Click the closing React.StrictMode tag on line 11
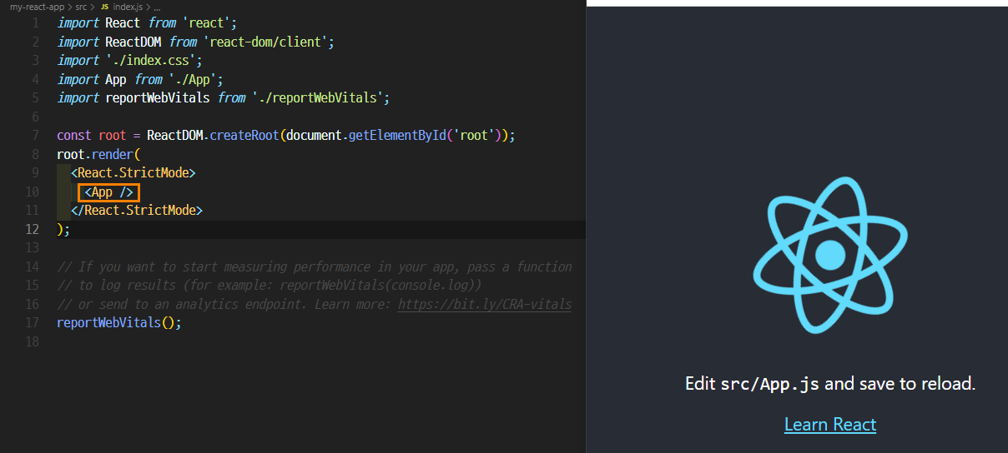 pyautogui.click(x=137, y=210)
